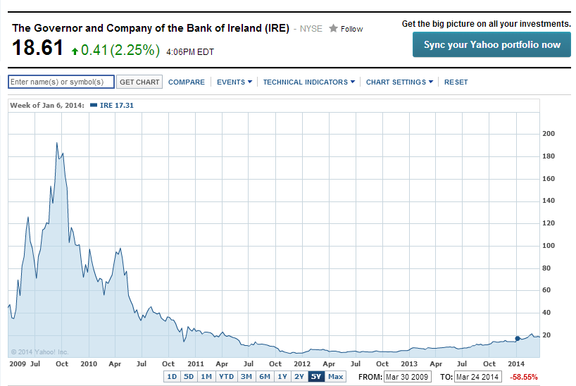
Task: Click the IRE 17.31 legend value
Action: coord(117,105)
